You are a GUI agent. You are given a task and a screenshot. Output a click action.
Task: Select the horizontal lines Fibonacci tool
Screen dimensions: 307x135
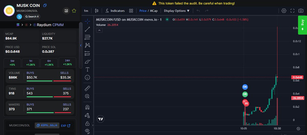87,37
